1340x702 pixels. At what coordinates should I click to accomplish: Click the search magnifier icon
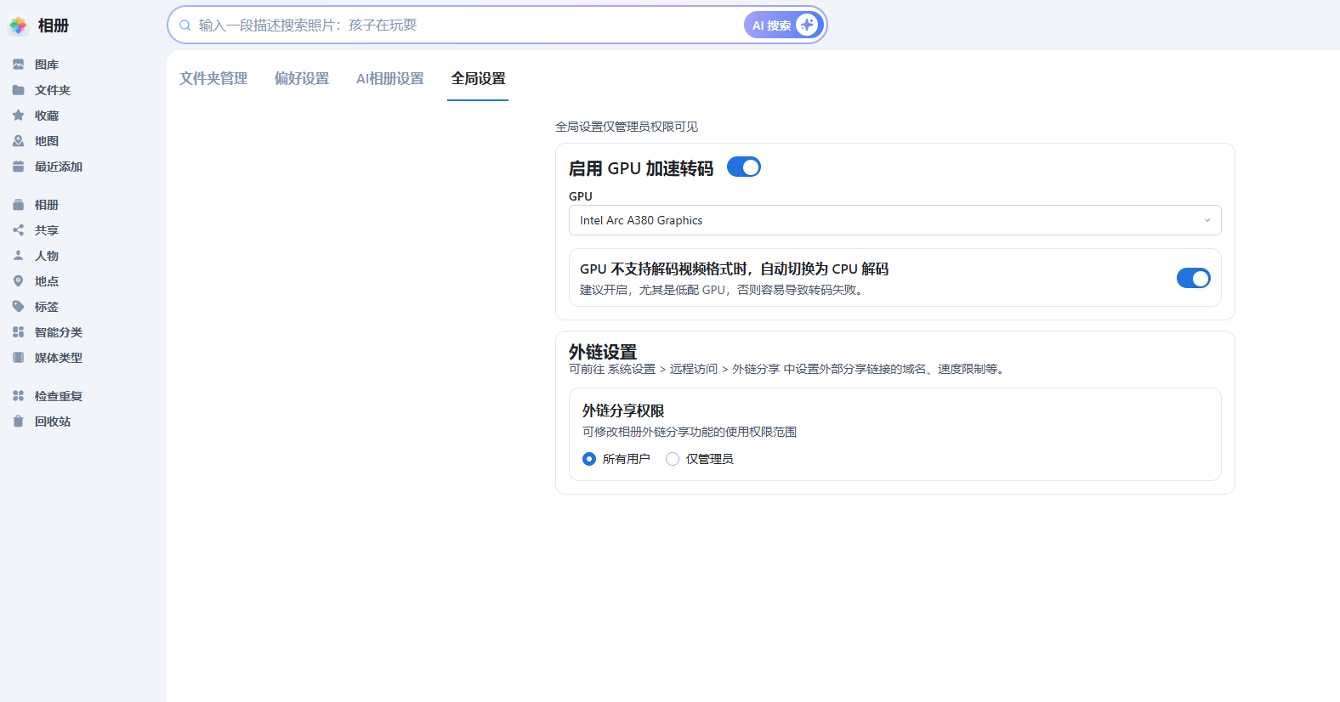(185, 25)
